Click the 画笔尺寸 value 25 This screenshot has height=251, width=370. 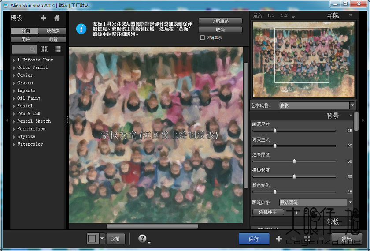(349, 131)
